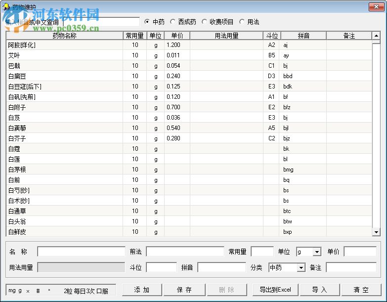Select the 白茅根 drug name
387x302 pixels.
(17, 170)
